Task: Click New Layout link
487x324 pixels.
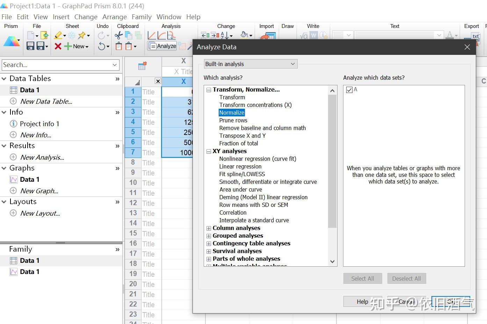Action: [40, 213]
